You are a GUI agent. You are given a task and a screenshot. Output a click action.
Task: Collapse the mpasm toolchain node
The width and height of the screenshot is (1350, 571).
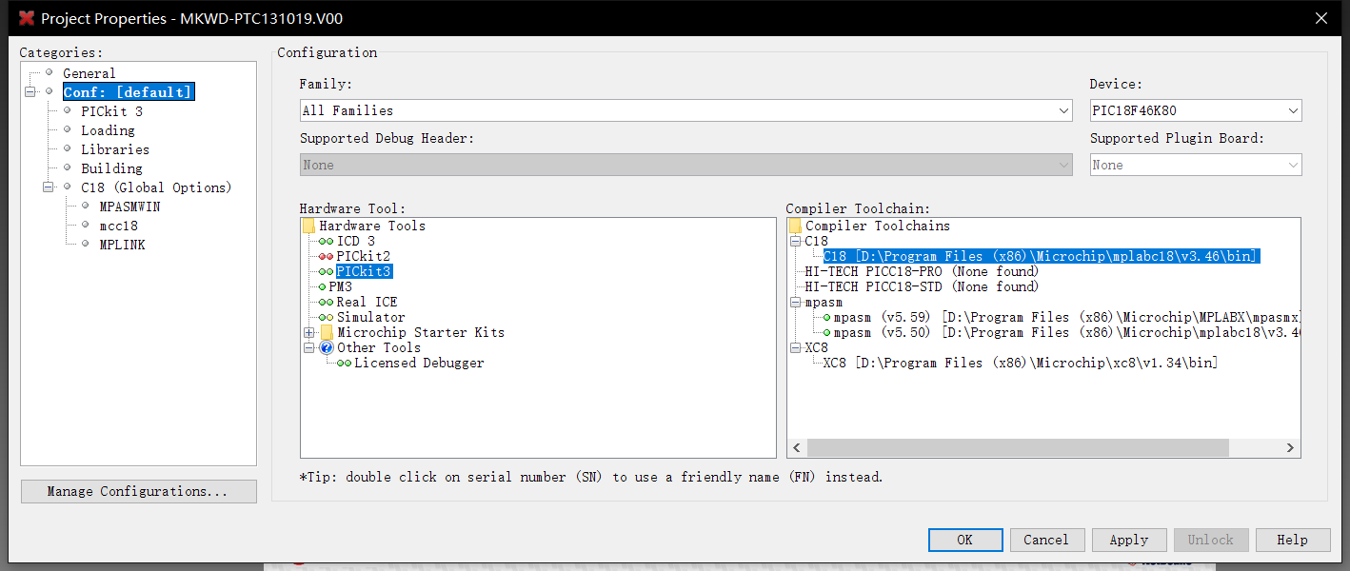point(795,302)
